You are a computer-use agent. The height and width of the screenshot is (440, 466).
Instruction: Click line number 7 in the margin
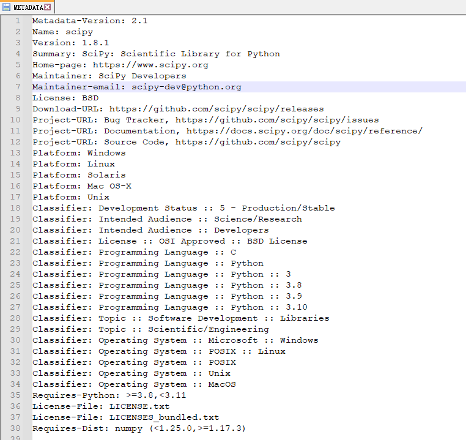(18, 87)
